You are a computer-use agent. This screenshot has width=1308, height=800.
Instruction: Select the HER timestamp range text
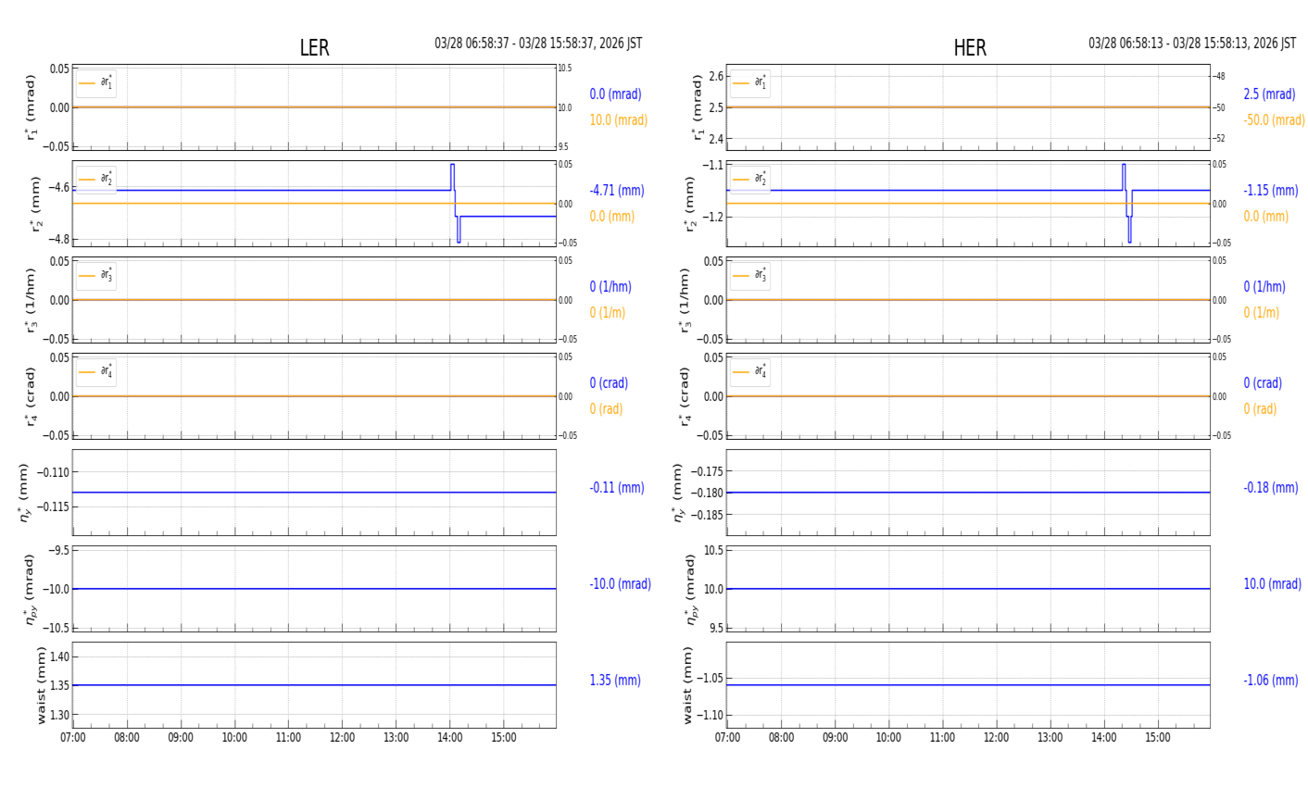click(x=1191, y=44)
